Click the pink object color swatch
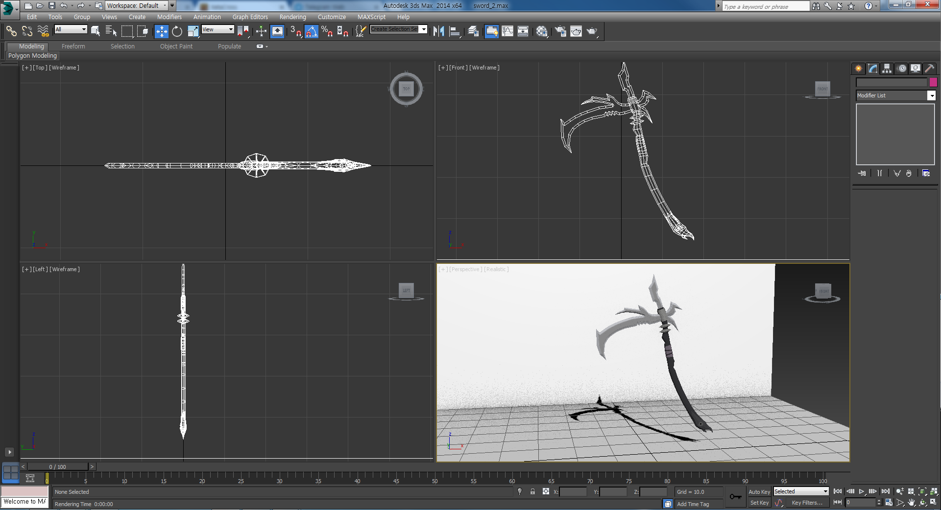Viewport: 941px width, 510px height. point(933,82)
